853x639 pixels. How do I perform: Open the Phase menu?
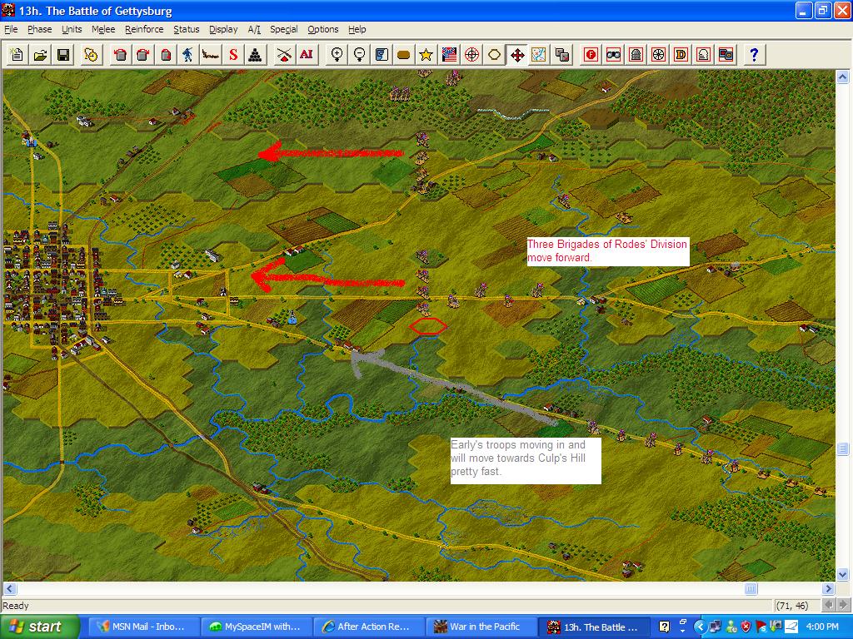coord(40,29)
